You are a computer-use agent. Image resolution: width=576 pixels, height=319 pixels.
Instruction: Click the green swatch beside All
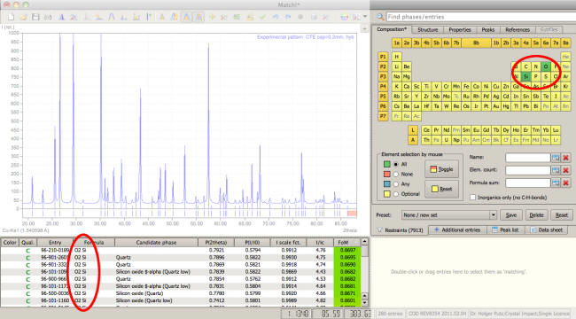tap(387, 164)
